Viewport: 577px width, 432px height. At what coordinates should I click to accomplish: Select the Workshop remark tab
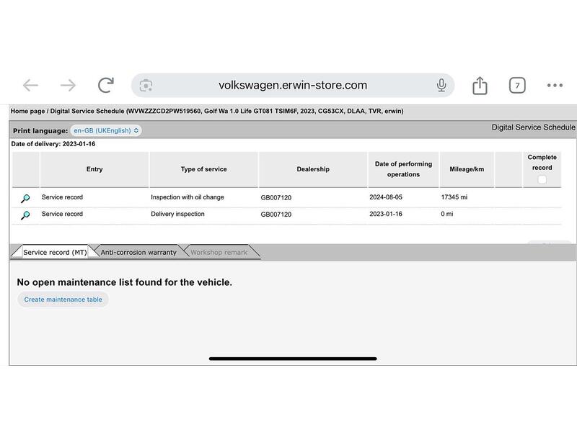tap(219, 253)
